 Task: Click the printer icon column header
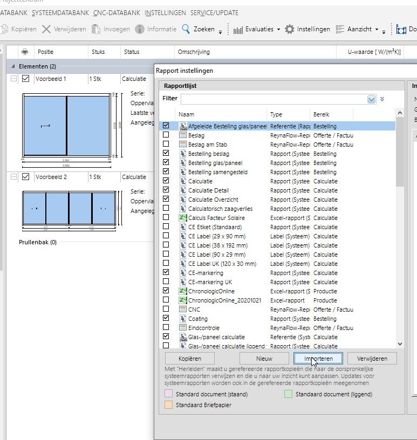click(x=25, y=52)
